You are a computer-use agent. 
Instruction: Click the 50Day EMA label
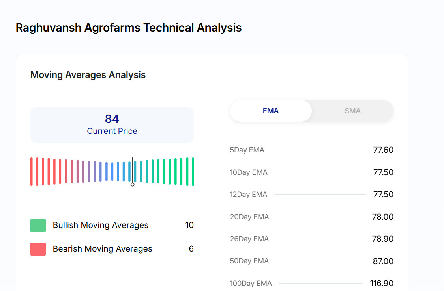click(249, 261)
